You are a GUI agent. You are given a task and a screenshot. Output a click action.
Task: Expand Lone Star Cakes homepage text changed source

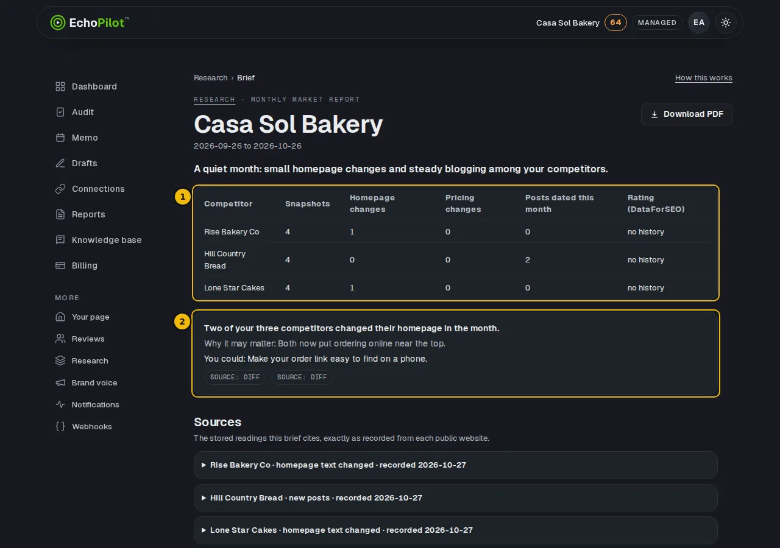coord(456,530)
